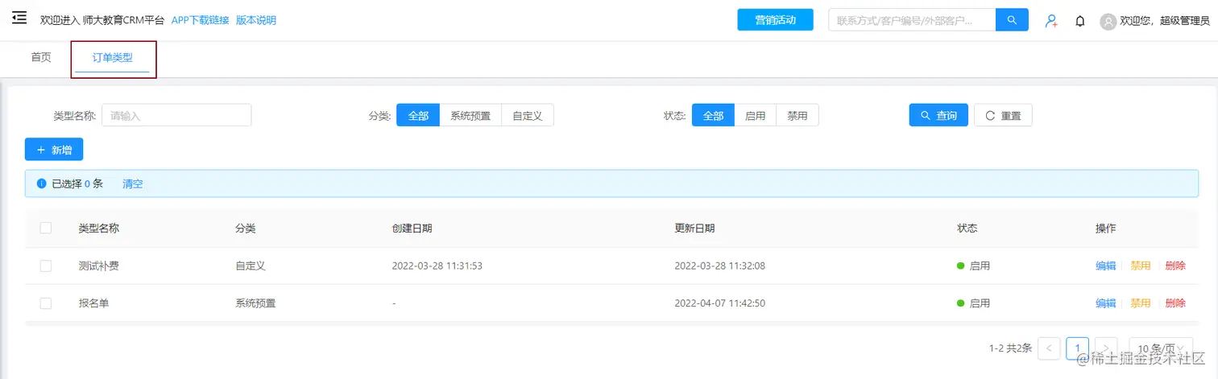This screenshot has height=379, width=1218.
Task: Click the 创建日期 column header
Action: [412, 228]
